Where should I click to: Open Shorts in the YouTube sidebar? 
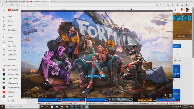[x=10, y=25]
